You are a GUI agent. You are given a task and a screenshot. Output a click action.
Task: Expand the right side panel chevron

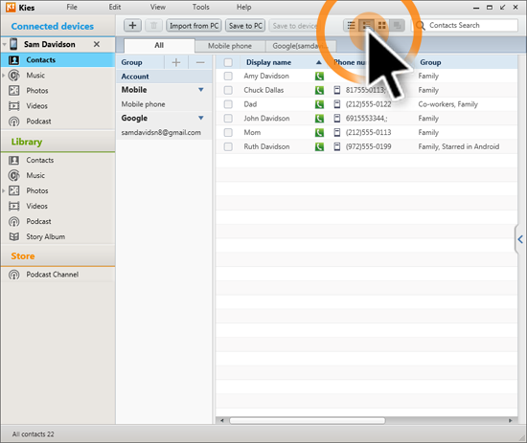coord(520,239)
